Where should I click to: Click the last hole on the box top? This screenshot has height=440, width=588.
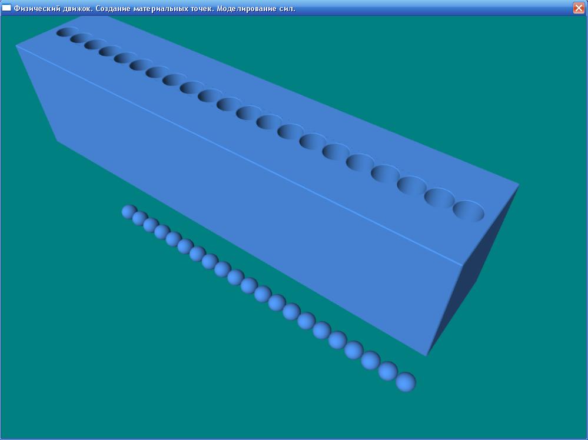click(469, 211)
